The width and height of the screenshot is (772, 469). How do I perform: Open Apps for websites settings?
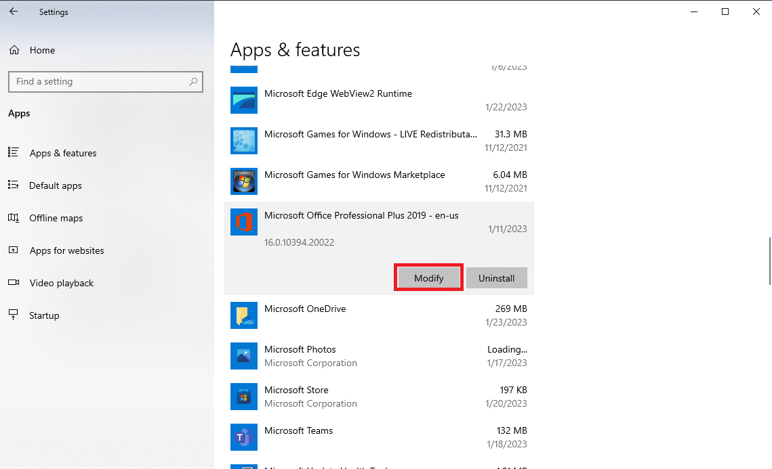[67, 250]
